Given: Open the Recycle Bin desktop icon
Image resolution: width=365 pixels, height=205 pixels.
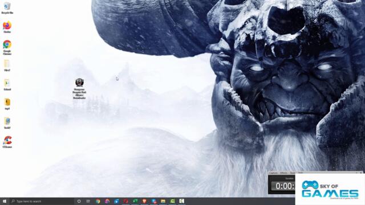Looking at the screenshot, I should coord(7,8).
